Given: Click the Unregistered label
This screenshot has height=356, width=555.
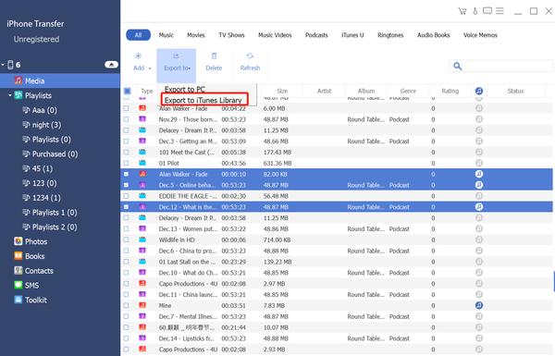Looking at the screenshot, I should [36, 39].
